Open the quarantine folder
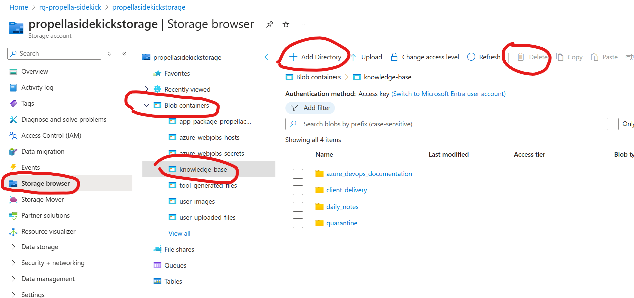This screenshot has height=298, width=634. pos(342,223)
